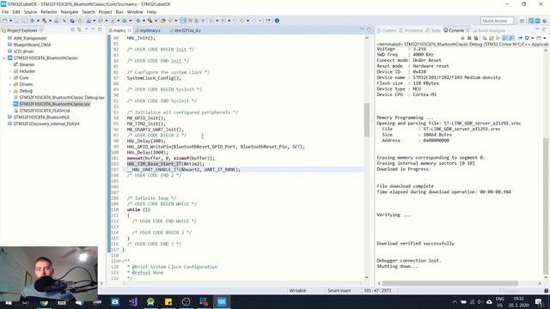Maximize the editor area
This screenshot has height=309, width=550.
point(369,30)
